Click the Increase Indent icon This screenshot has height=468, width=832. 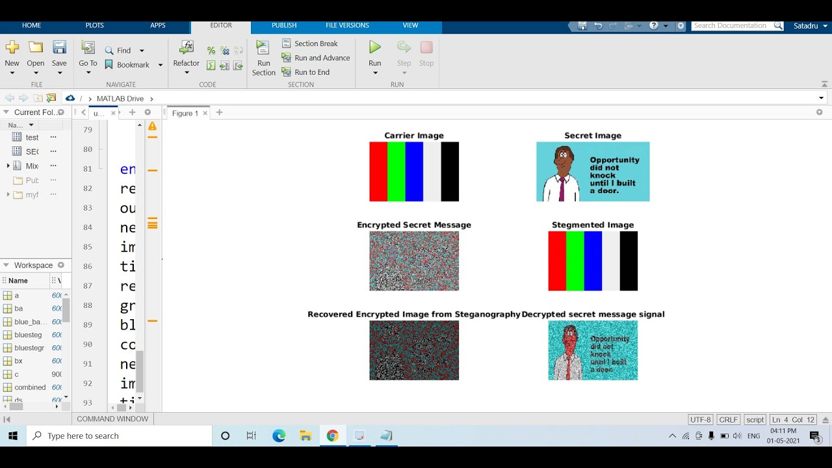coord(224,66)
